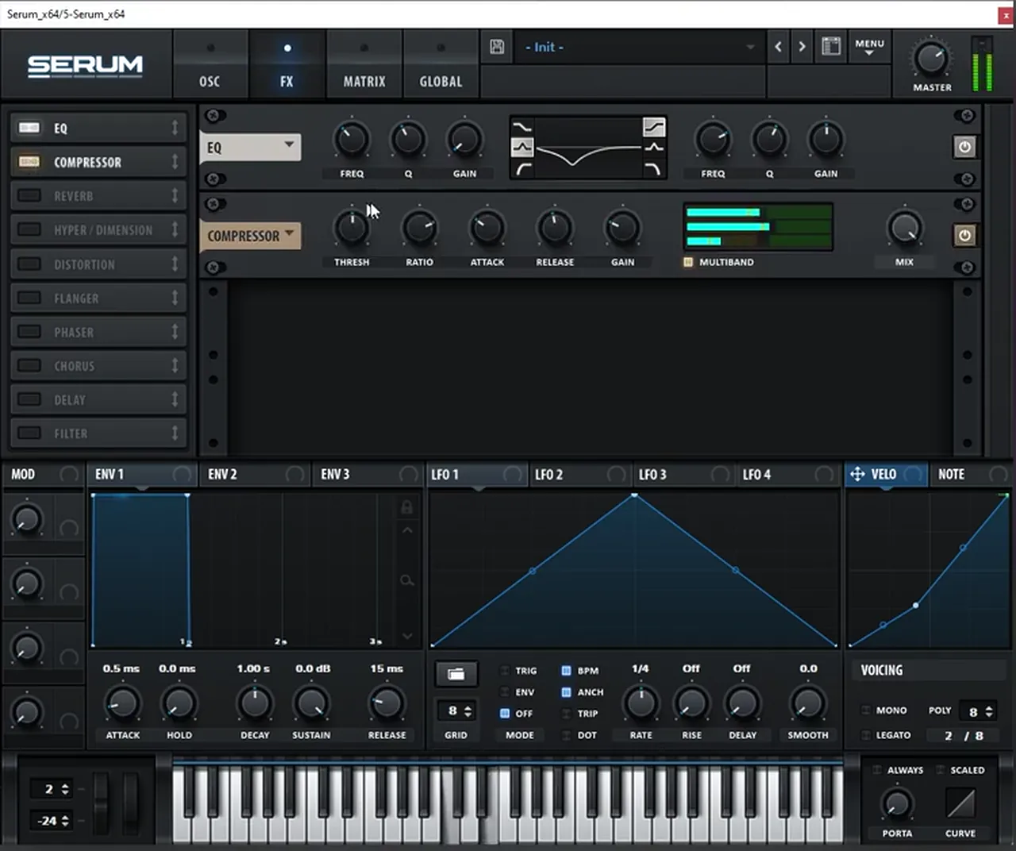Reorder the Compressor effect using its arrow handle
The width and height of the screenshot is (1016, 851).
(x=175, y=162)
